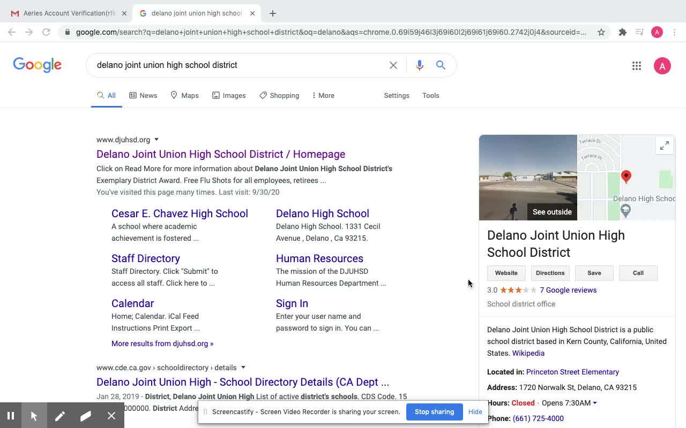Click the browser address bar URL
The image size is (686, 428).
(x=331, y=32)
